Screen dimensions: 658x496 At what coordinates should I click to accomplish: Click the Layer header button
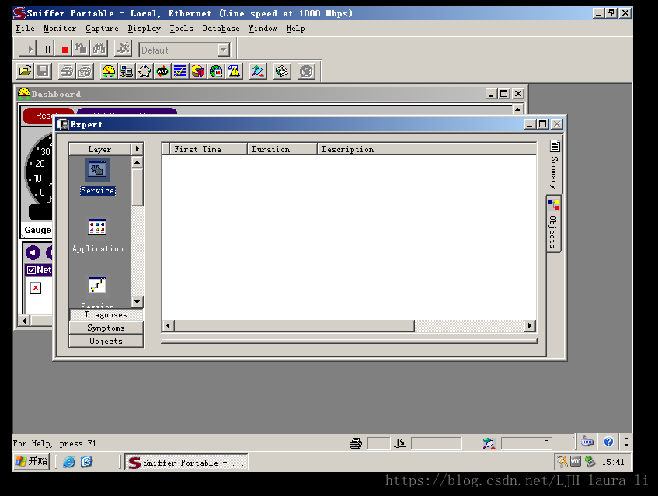coord(100,149)
